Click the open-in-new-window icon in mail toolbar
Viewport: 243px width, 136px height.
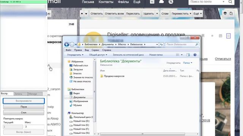pos(231,14)
